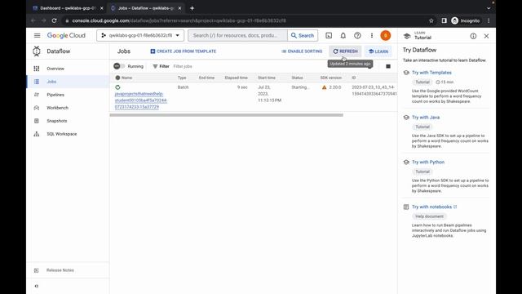Open Workbench in Dataflow sidebar
The image size is (522, 294).
57,108
